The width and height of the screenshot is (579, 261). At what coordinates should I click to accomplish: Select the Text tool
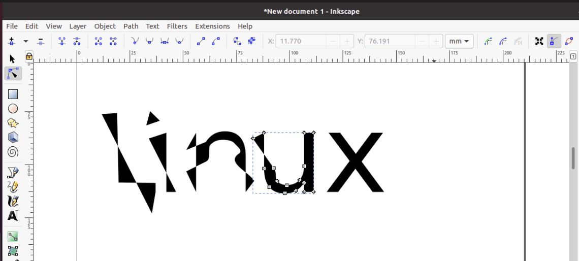coord(13,216)
